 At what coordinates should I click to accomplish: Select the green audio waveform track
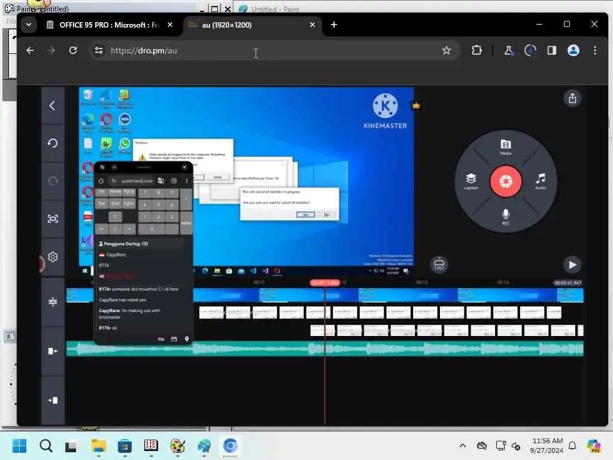click(324, 348)
